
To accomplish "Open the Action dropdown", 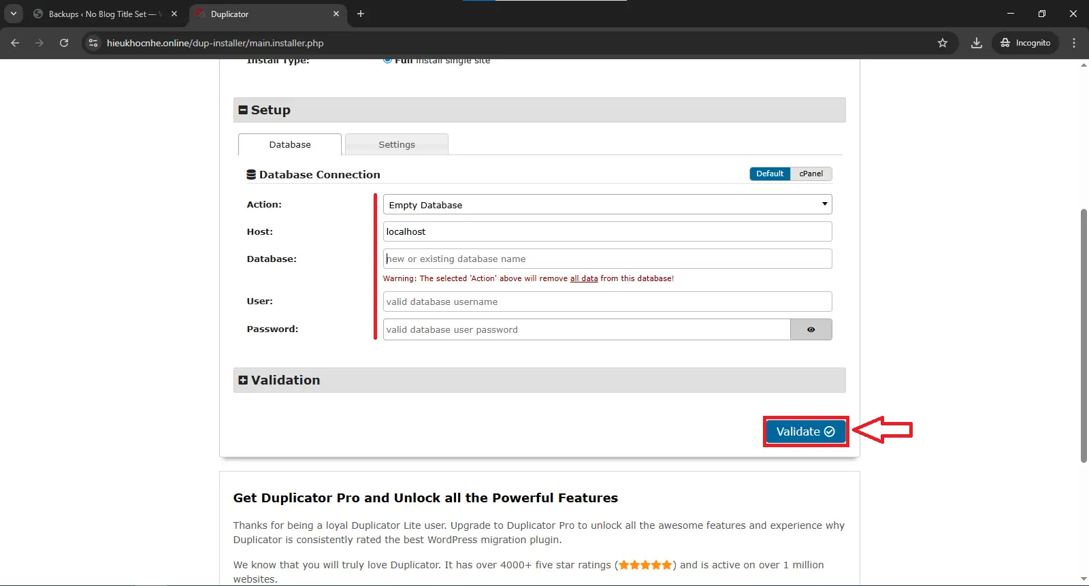I will tap(606, 205).
